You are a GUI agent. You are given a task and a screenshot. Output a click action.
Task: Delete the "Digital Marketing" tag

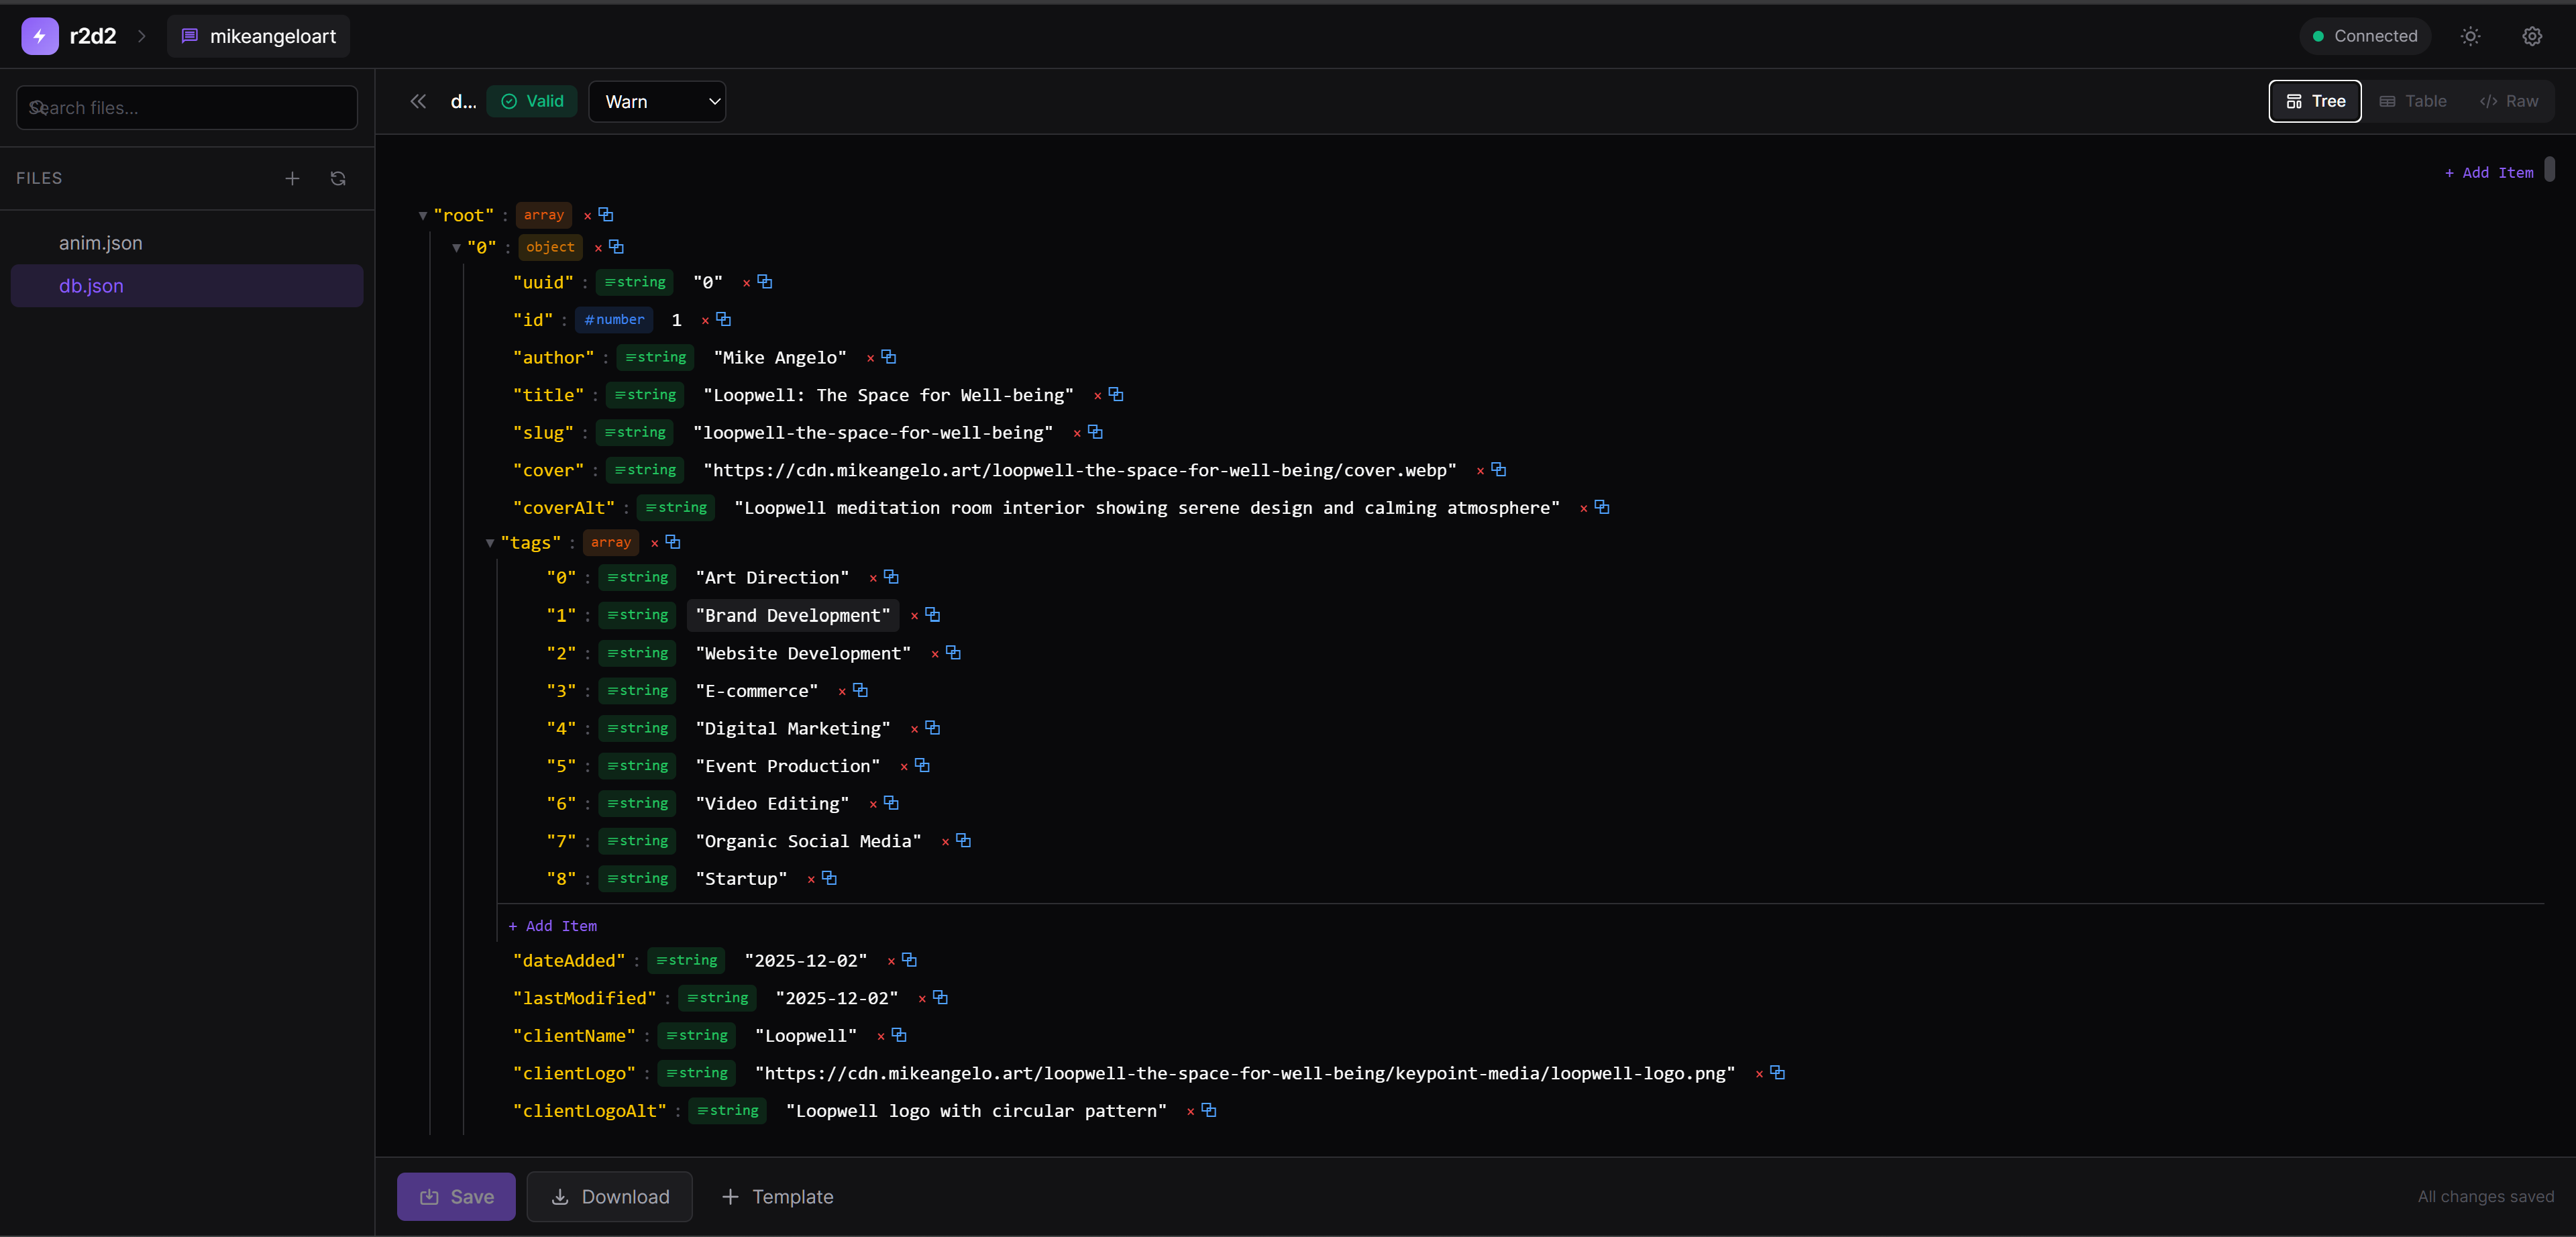click(x=914, y=730)
